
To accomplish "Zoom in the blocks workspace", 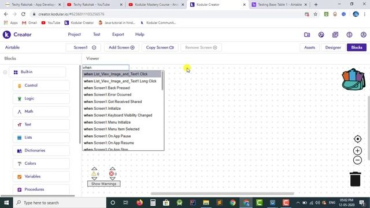I will (357, 151).
